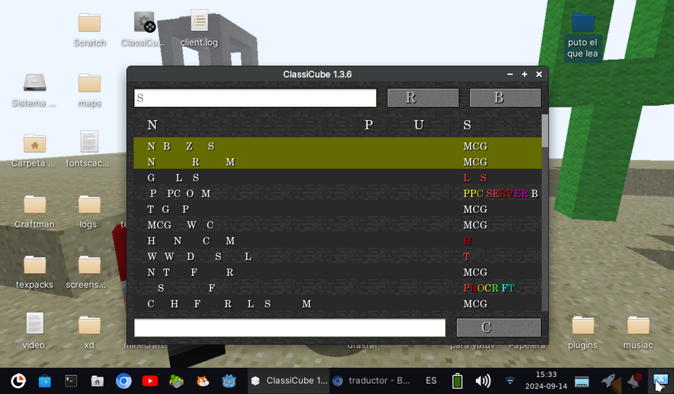The image size is (674, 394).
Task: Open the file manager taskbar icon
Action: [97, 381]
